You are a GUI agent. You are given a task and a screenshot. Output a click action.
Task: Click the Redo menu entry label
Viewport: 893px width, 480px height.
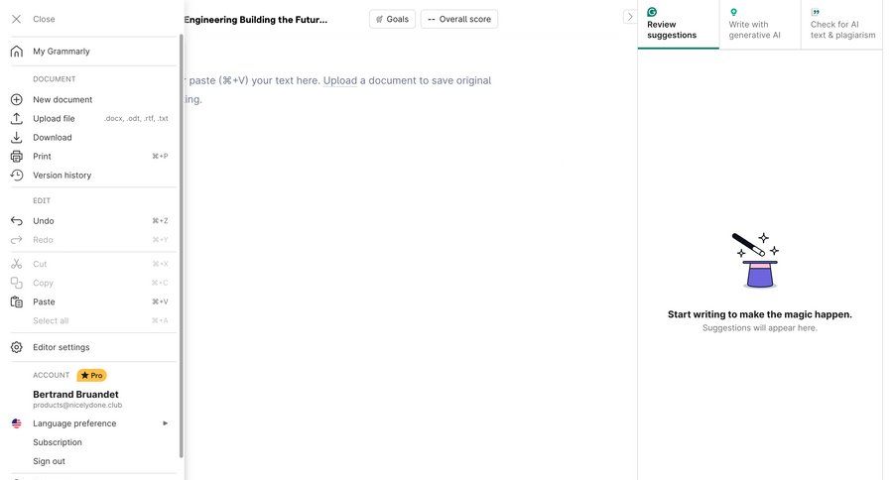click(x=43, y=240)
